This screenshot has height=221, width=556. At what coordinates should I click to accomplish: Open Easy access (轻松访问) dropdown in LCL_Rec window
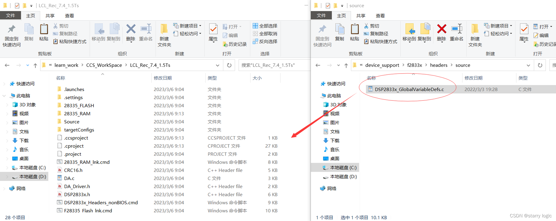pos(188,34)
